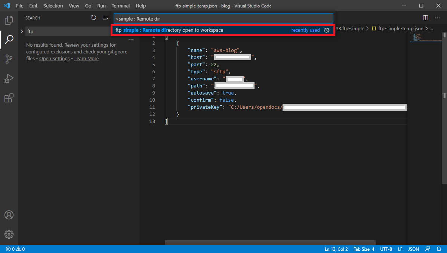Click the Learn More link
The image size is (447, 253).
point(86,58)
